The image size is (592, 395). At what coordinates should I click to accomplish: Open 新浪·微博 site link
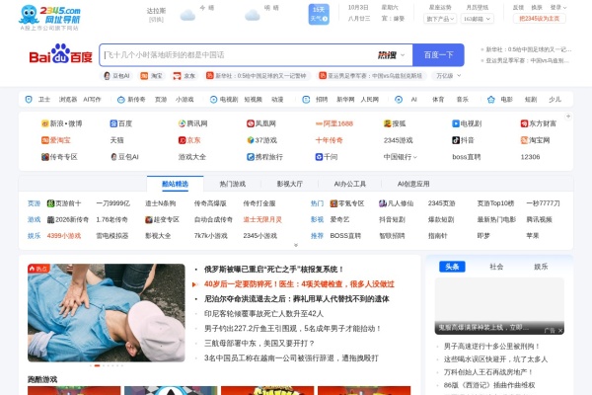tap(61, 123)
